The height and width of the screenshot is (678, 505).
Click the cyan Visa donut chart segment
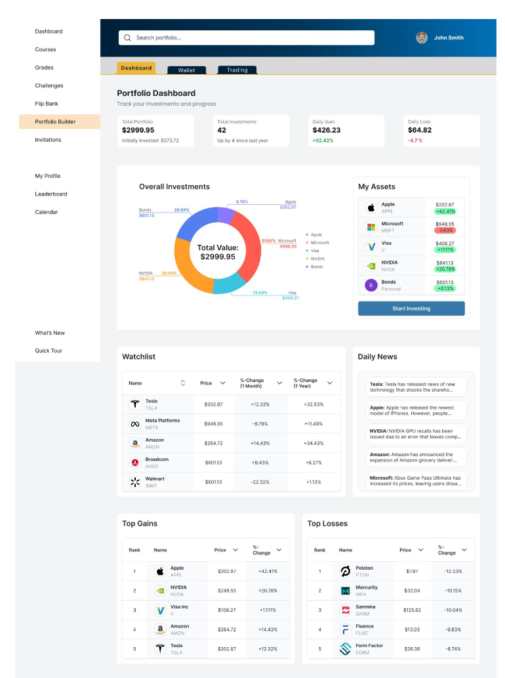[229, 284]
